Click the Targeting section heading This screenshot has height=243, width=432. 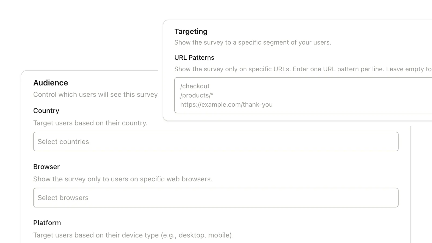point(191,31)
